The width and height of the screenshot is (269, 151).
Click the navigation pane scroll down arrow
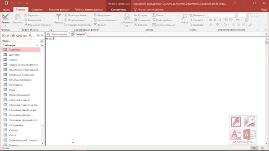(x=42, y=143)
